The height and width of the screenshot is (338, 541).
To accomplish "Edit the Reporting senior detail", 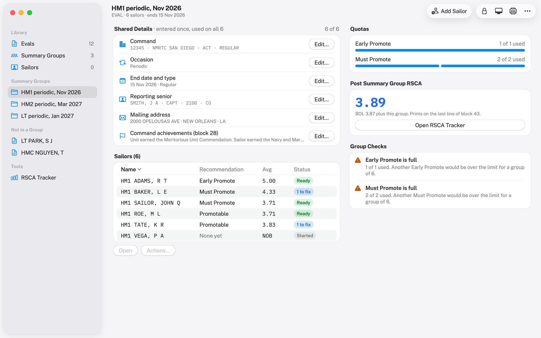I will 321,99.
